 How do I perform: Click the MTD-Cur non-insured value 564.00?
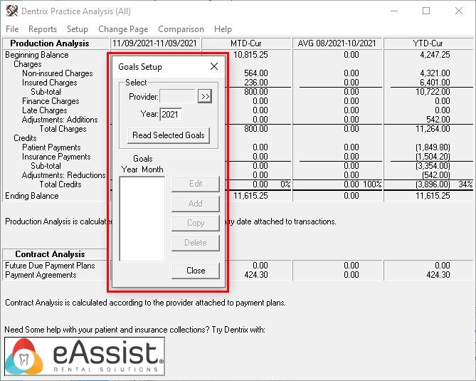tap(256, 73)
